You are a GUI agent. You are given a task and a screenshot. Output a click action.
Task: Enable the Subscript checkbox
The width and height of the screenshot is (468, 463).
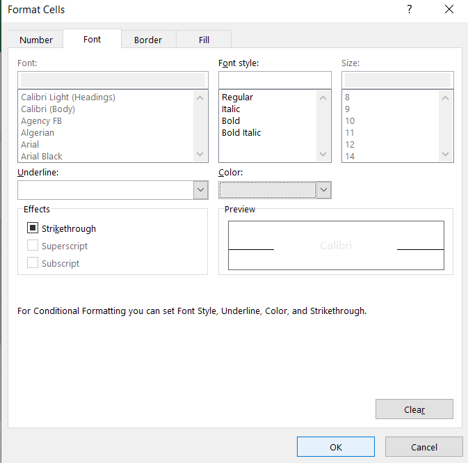click(x=33, y=262)
